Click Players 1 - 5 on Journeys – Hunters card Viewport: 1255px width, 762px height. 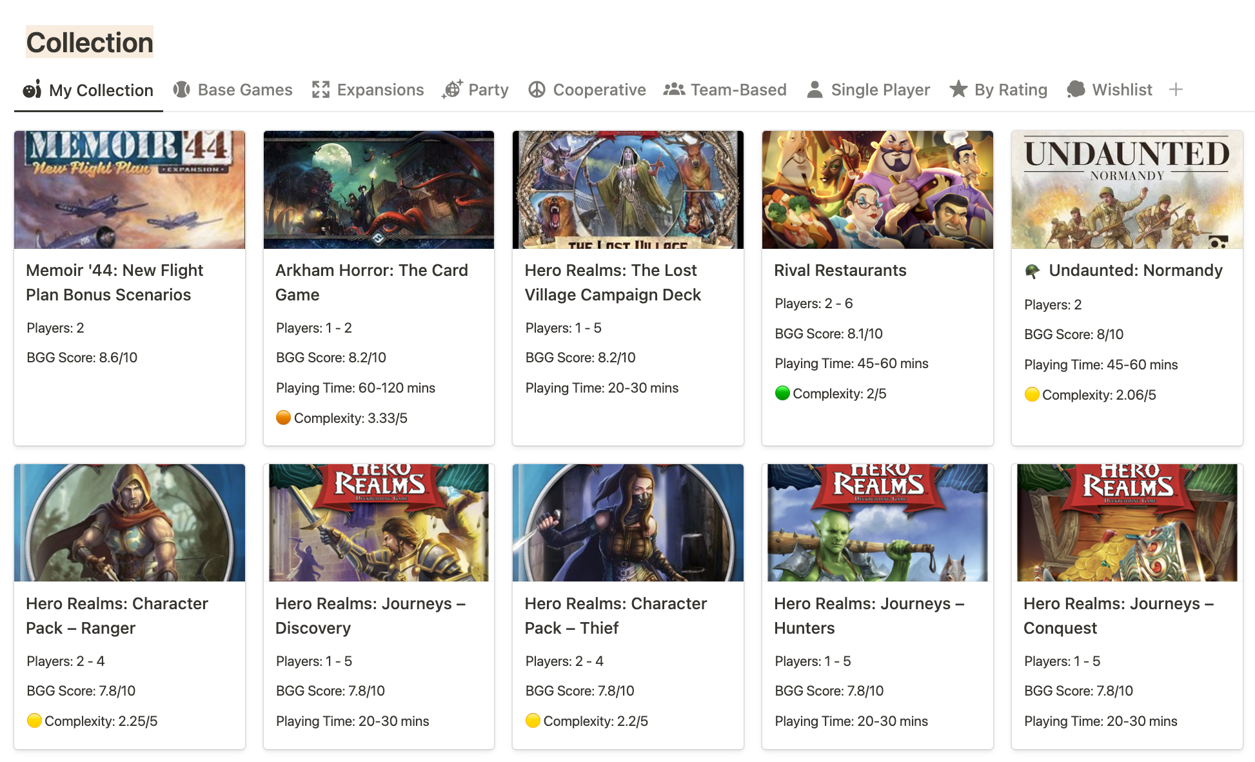813,661
